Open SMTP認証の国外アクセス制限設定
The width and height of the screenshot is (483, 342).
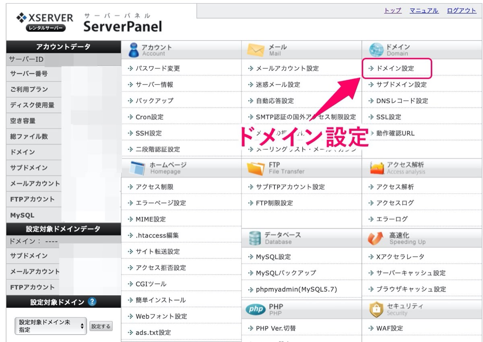[x=306, y=117]
